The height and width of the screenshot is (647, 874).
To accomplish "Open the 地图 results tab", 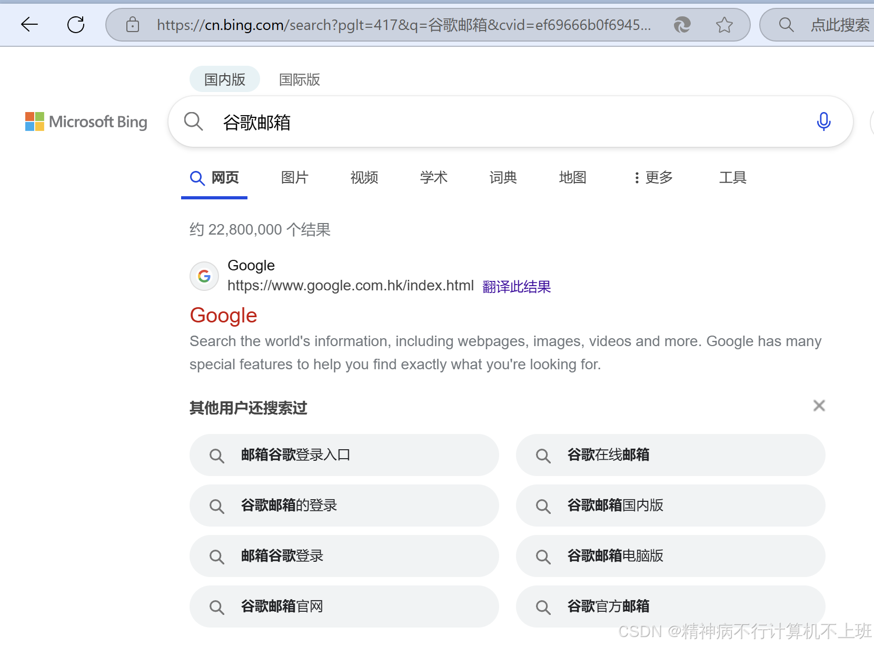I will pyautogui.click(x=573, y=178).
